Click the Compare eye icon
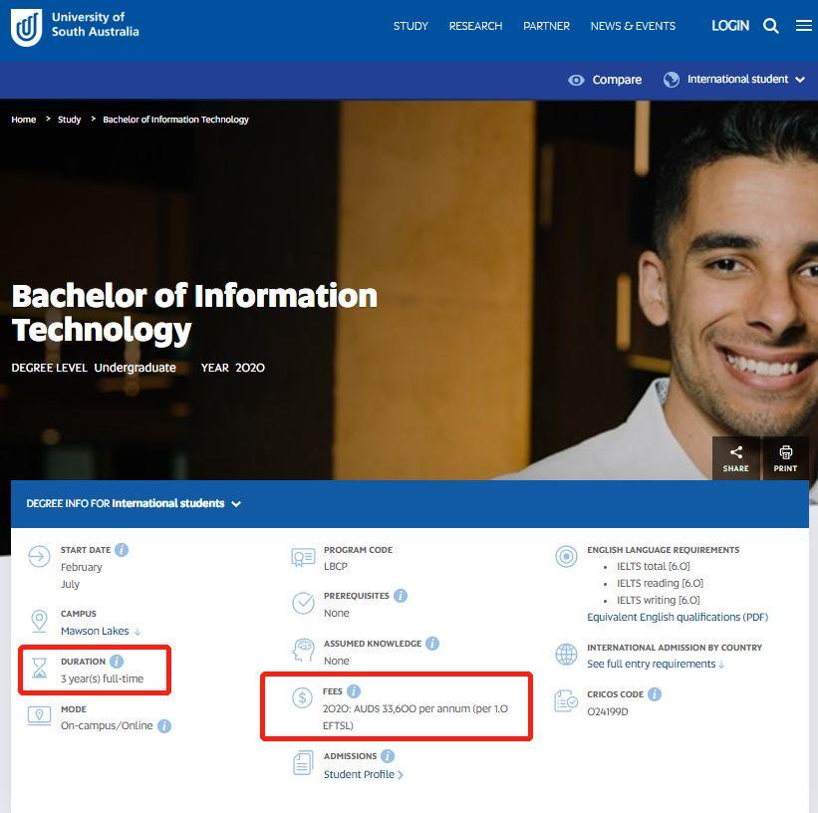 576,80
